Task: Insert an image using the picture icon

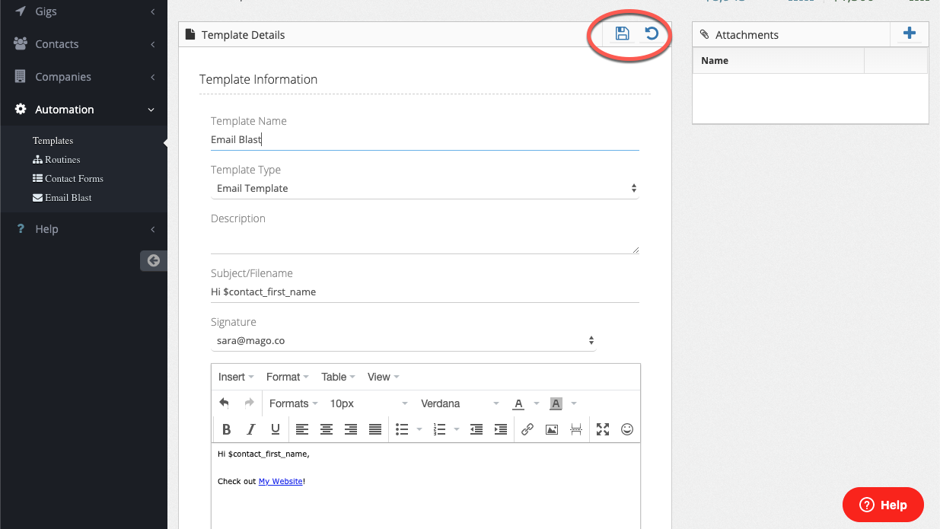Action: [x=552, y=429]
